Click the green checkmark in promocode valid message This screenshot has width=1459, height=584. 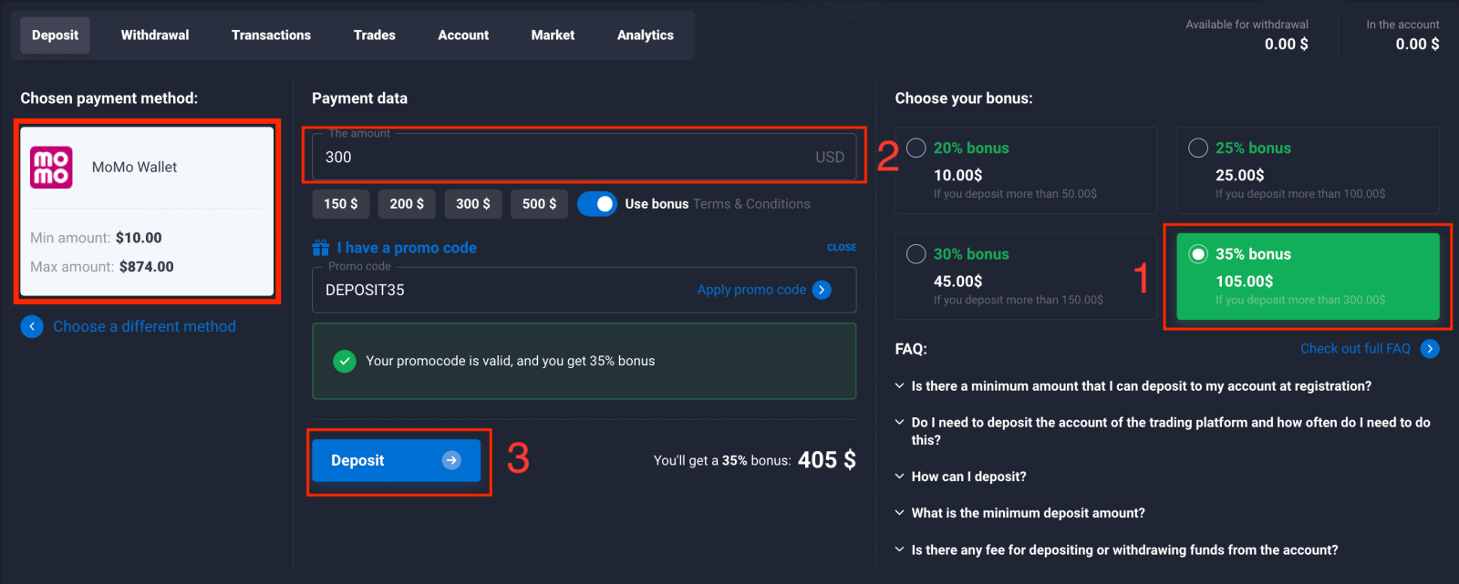point(345,362)
